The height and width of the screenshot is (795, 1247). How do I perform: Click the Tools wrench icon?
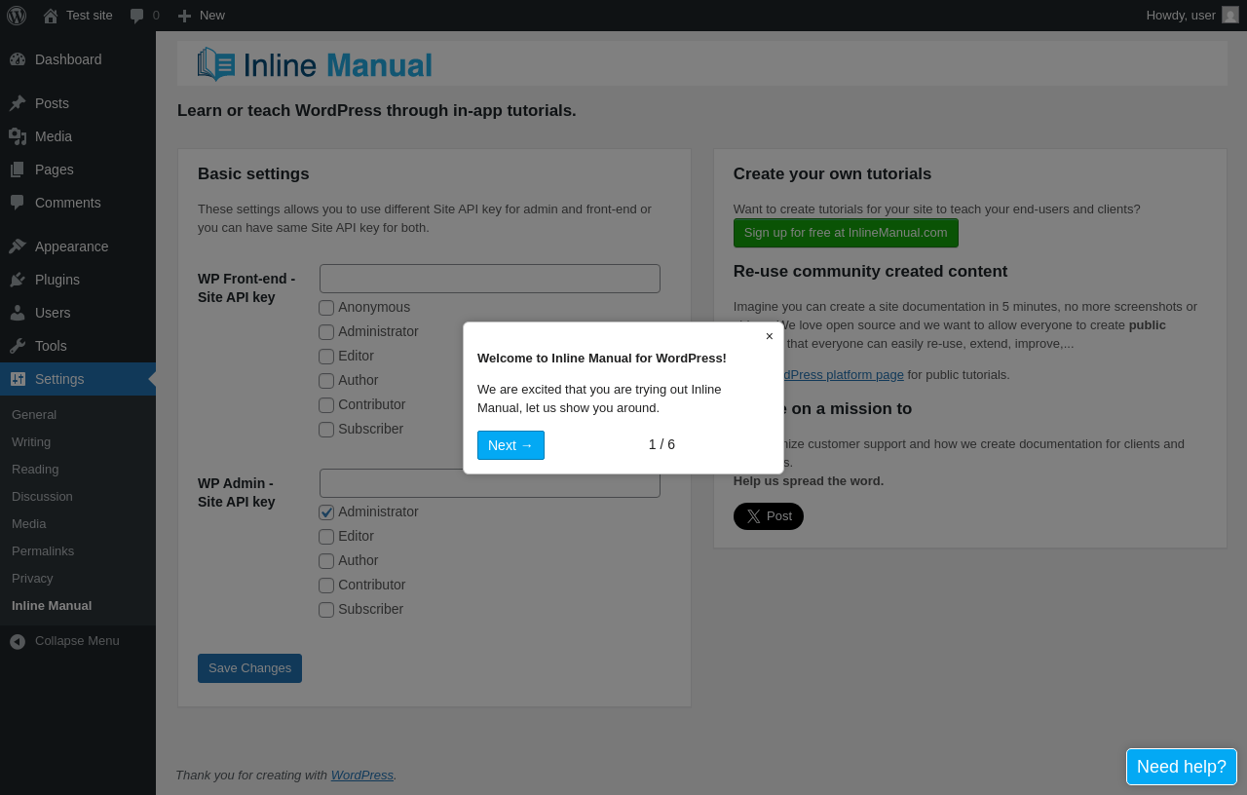click(x=18, y=346)
